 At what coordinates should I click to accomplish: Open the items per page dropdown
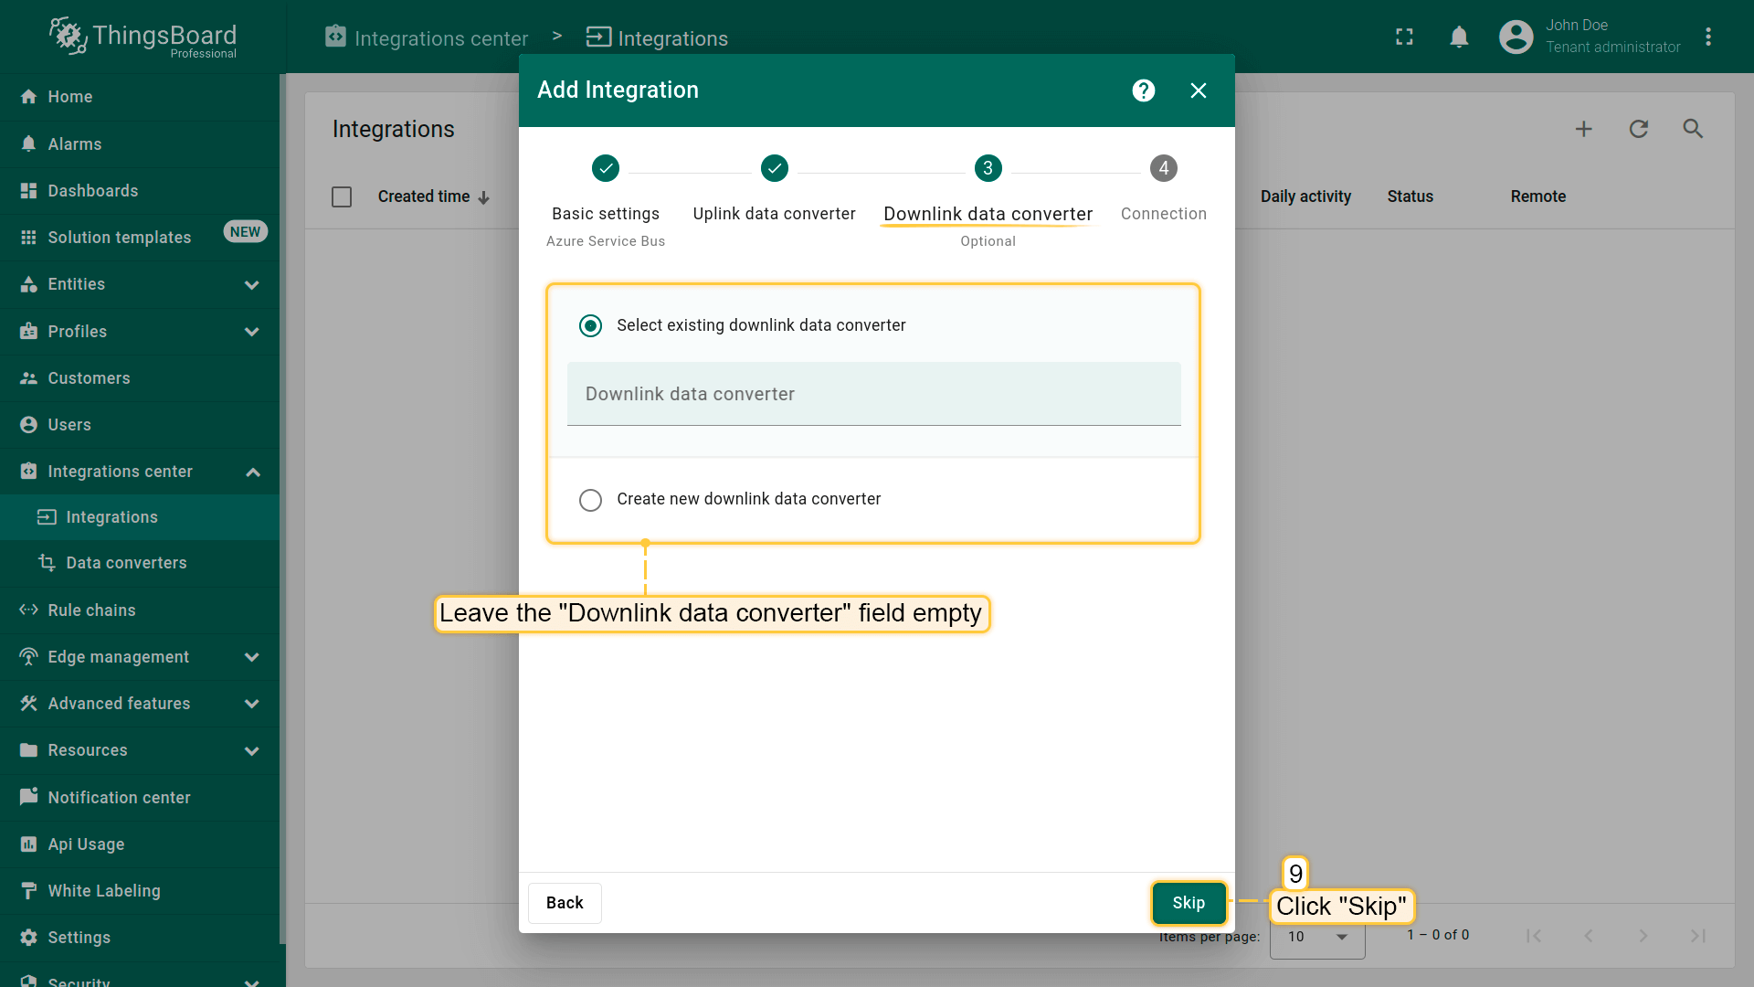click(x=1316, y=937)
